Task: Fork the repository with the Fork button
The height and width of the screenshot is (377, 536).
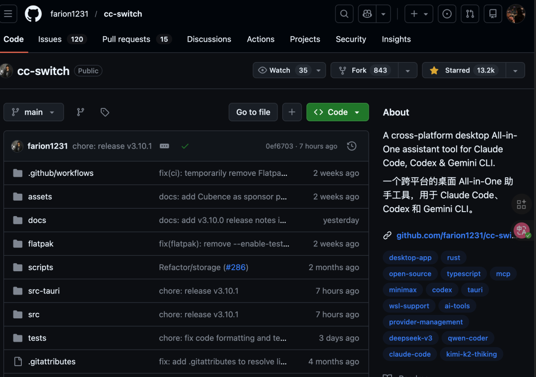Action: point(364,70)
